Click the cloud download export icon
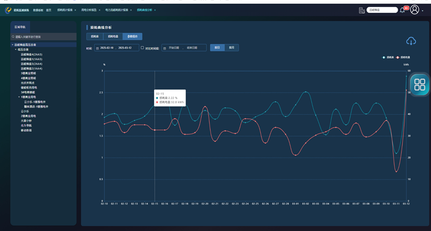Image resolution: width=431 pixels, height=231 pixels. tap(411, 41)
